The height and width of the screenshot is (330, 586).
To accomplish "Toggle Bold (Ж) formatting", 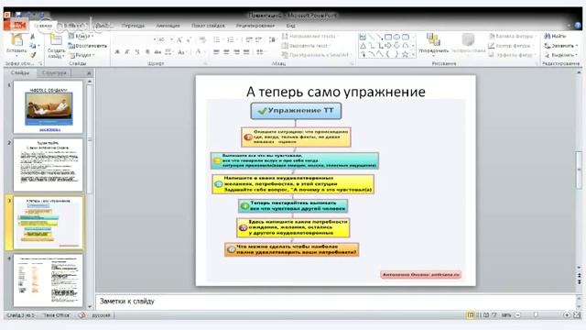I will tap(117, 52).
